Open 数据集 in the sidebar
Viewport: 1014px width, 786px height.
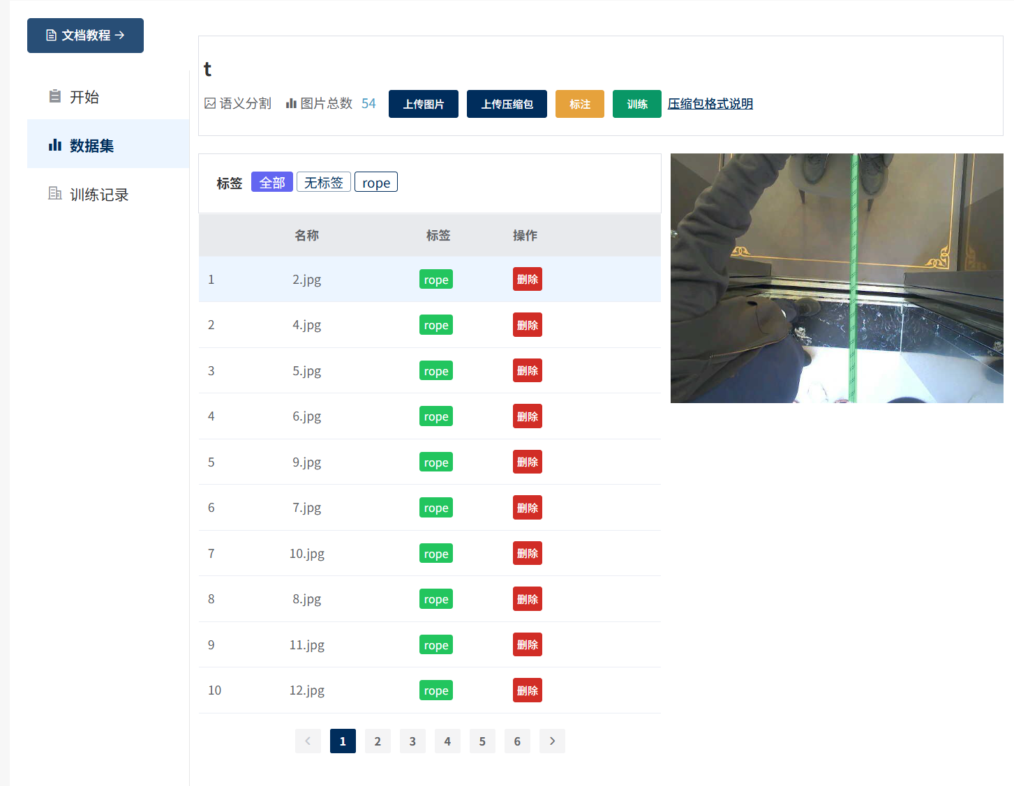tap(91, 146)
